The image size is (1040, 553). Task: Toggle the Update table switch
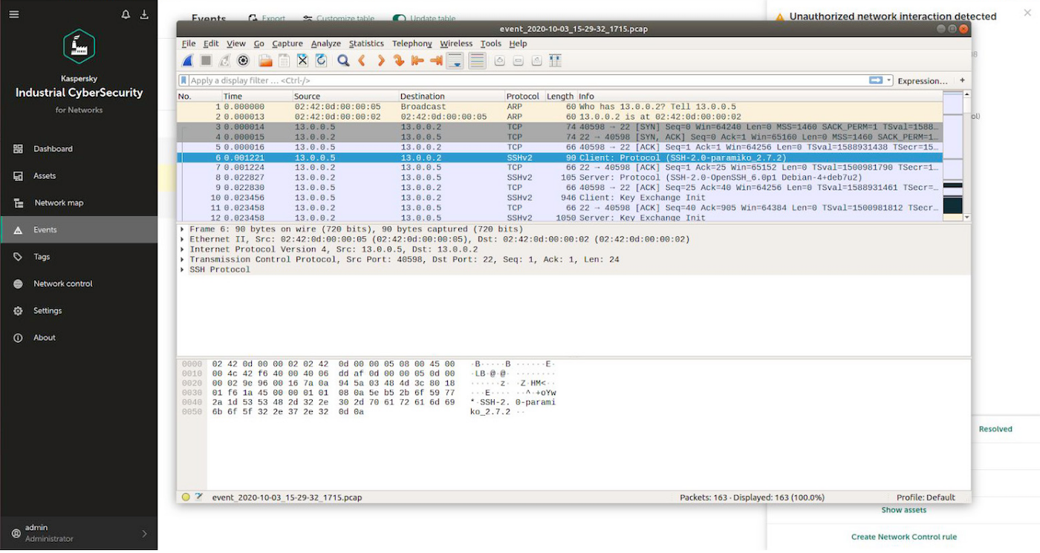pyautogui.click(x=400, y=19)
